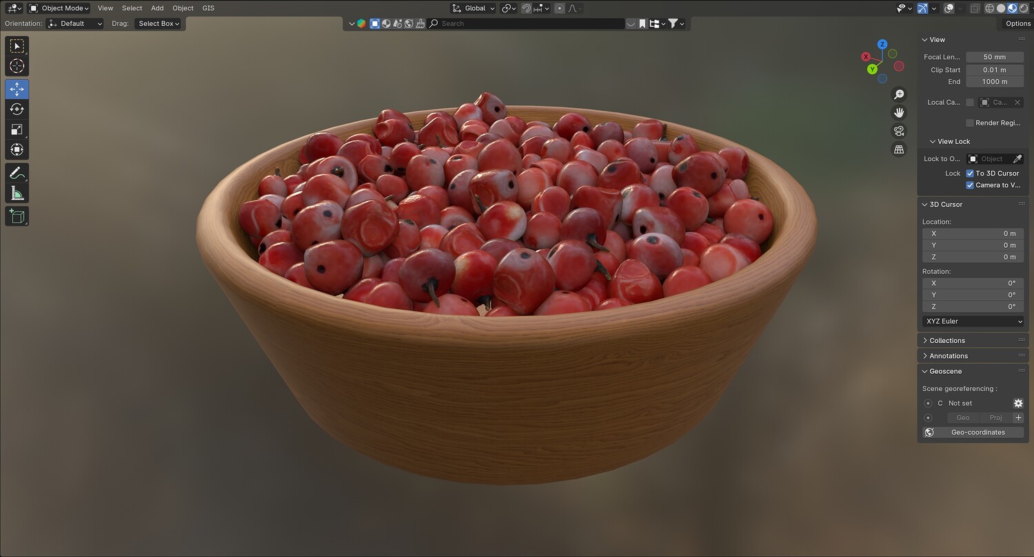Open the editor type menu
Image resolution: width=1034 pixels, height=557 pixels.
tap(14, 8)
